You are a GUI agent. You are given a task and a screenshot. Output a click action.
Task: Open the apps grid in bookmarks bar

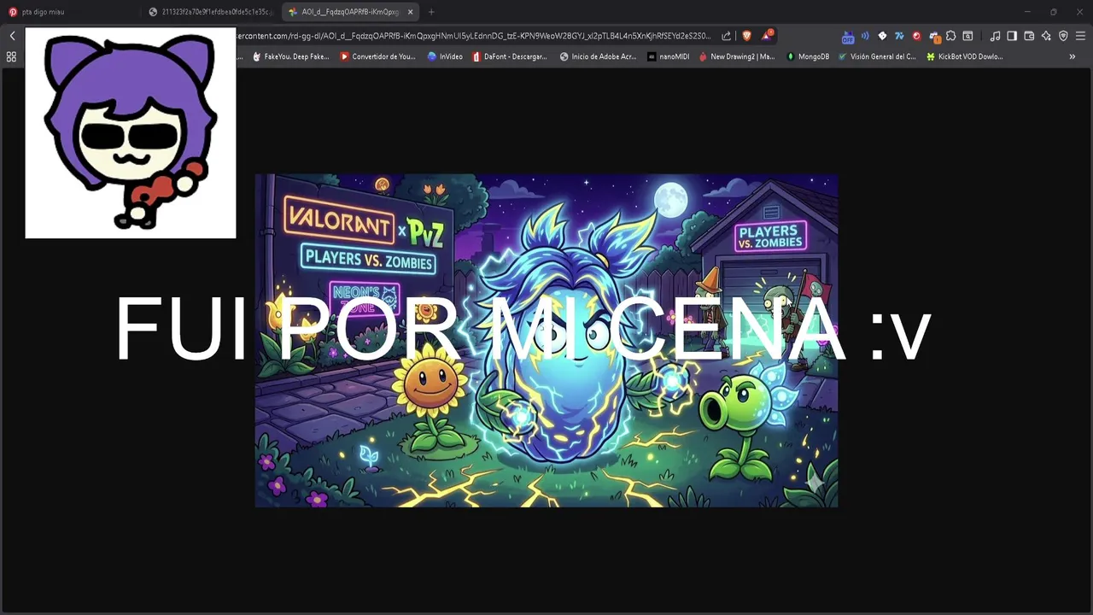11,56
